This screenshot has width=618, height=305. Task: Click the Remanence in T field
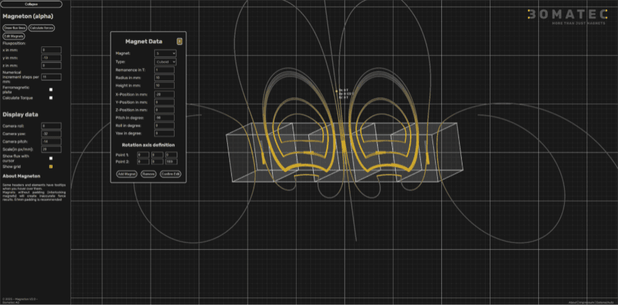click(165, 69)
